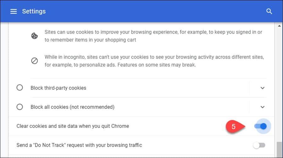Click "Block all cookies (not recommended)" label
The image size is (283, 158).
[x=72, y=107]
